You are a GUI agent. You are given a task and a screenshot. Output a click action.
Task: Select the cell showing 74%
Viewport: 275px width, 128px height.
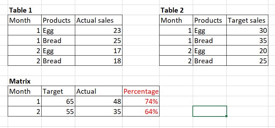point(141,101)
